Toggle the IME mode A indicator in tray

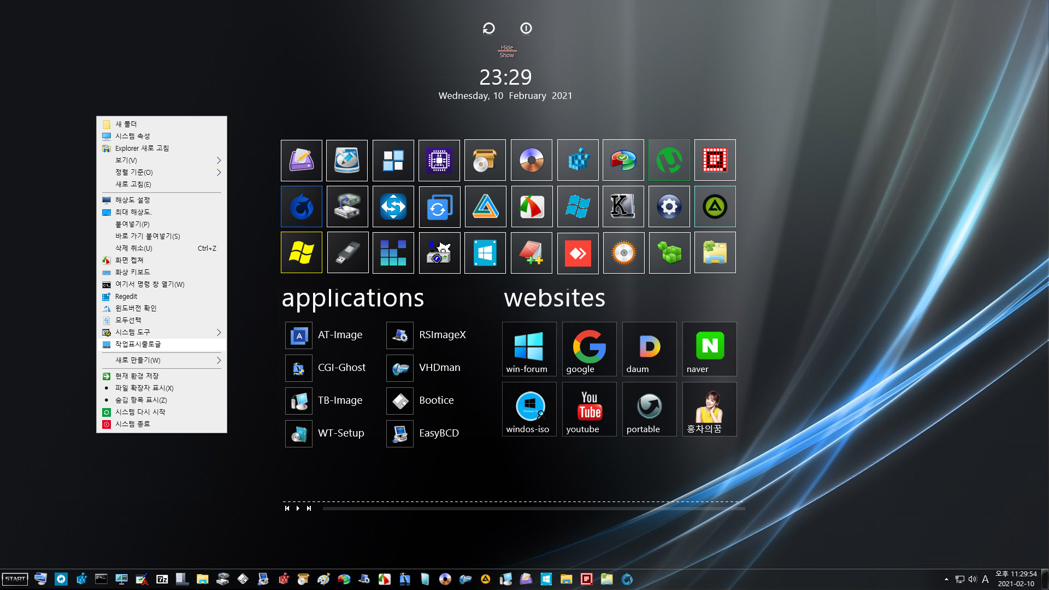[x=985, y=579]
